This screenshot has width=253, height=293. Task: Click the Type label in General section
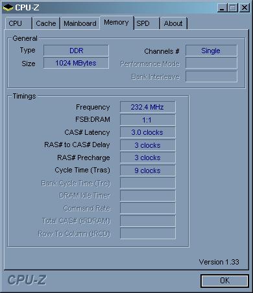(x=27, y=51)
